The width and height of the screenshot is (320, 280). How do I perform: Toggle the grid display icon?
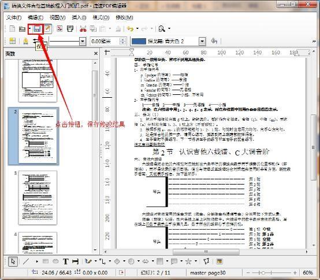(13, 41)
